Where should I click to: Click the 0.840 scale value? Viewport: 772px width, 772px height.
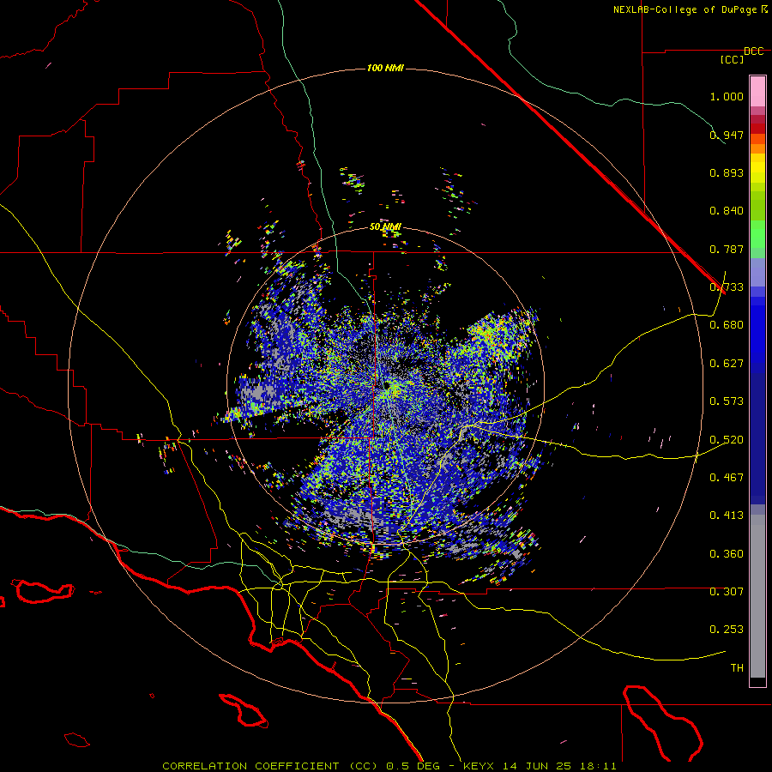coord(727,211)
